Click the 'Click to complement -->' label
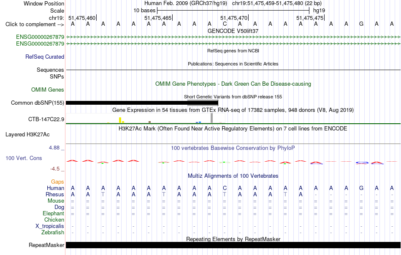Viewport: 401px width, 255px height. (x=35, y=24)
